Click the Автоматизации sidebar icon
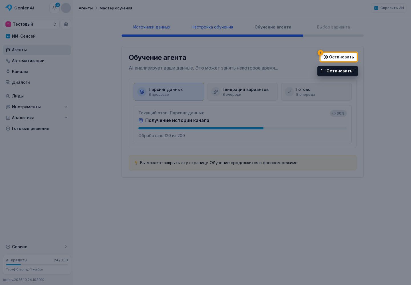 pos(8,61)
